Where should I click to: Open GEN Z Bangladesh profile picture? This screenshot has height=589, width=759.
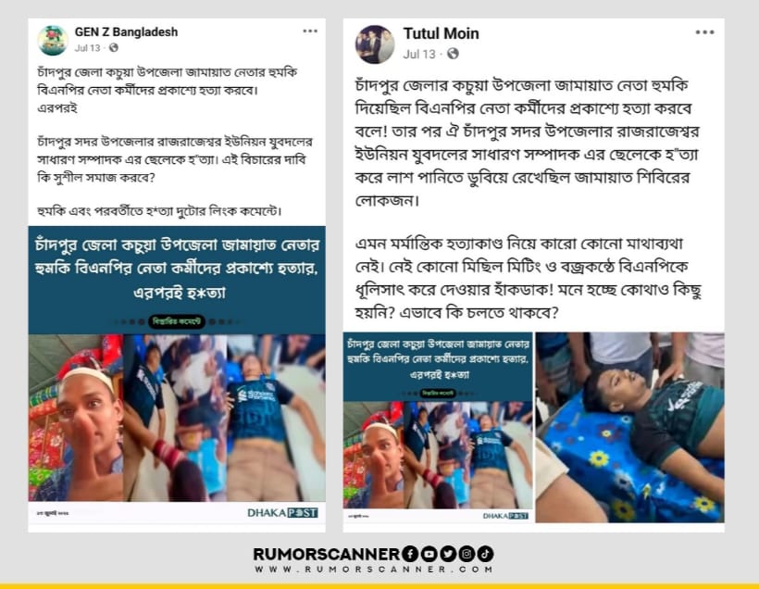click(x=53, y=40)
